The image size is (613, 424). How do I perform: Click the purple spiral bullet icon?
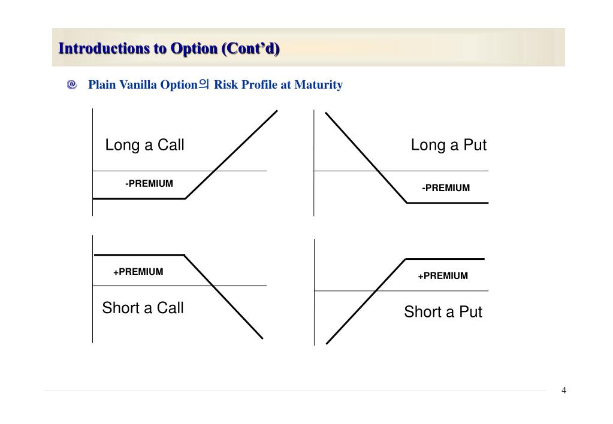click(x=72, y=84)
